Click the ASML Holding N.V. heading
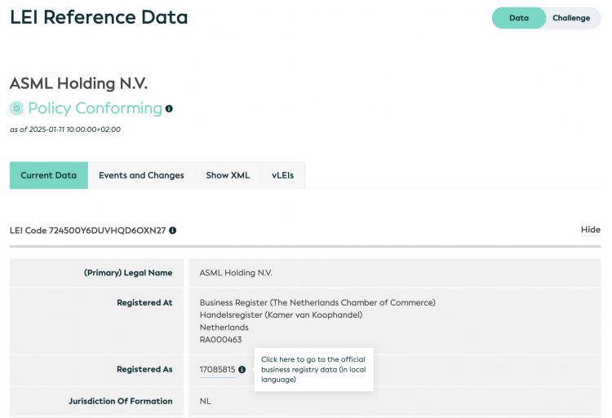 point(78,83)
